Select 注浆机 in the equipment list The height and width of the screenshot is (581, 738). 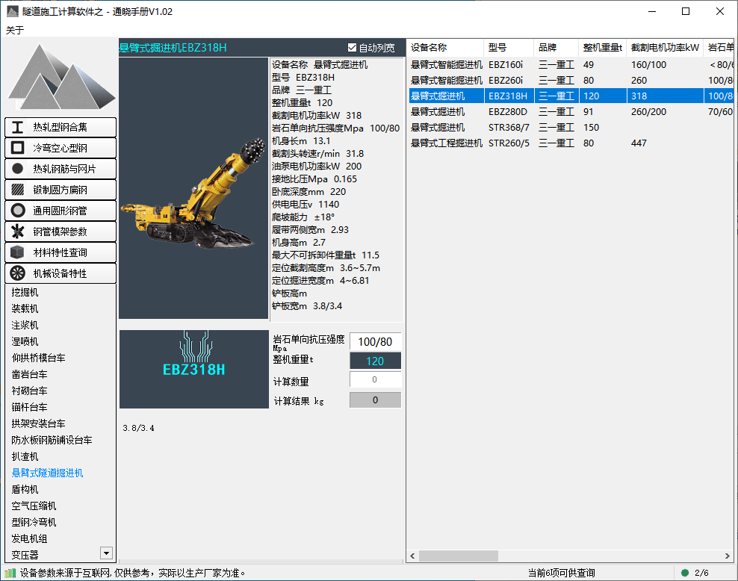coord(25,325)
